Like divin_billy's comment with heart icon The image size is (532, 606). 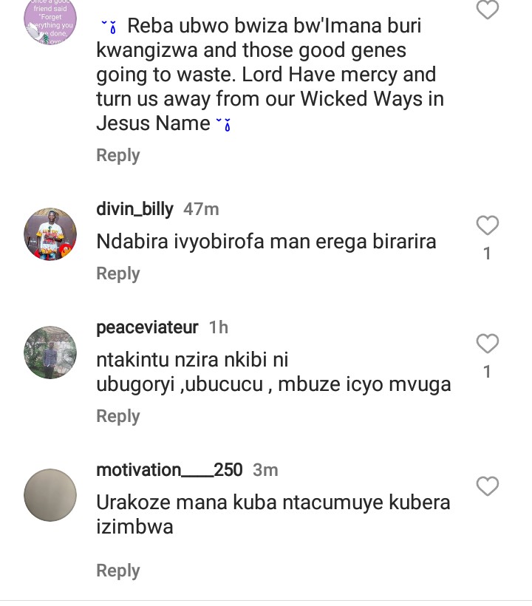tap(487, 226)
